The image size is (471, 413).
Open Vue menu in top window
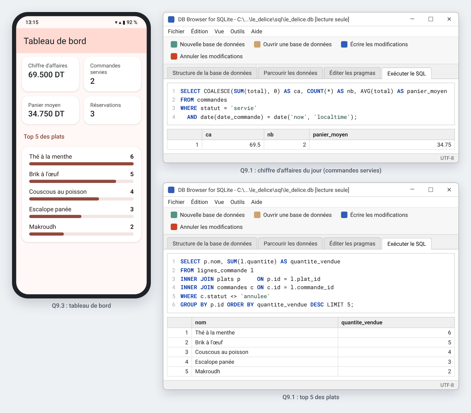point(219,31)
